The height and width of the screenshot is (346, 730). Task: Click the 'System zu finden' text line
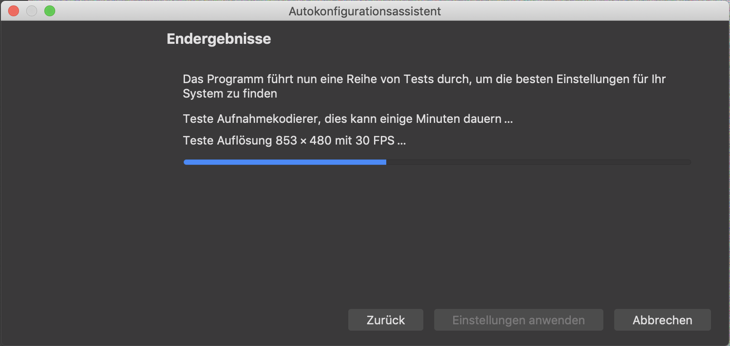point(230,94)
